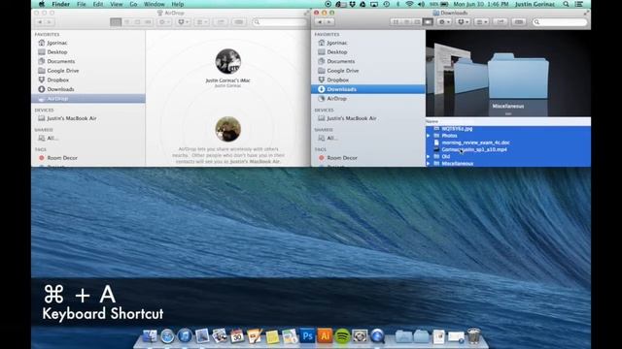Image resolution: width=622 pixels, height=349 pixels.
Task: Expand Miscellaneous folder disclosure triangle in list
Action: [429, 164]
